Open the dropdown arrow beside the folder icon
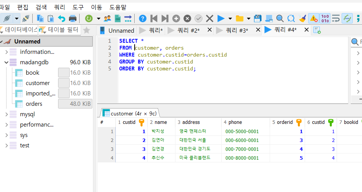The width and height of the screenshot is (362, 192). click(249, 18)
